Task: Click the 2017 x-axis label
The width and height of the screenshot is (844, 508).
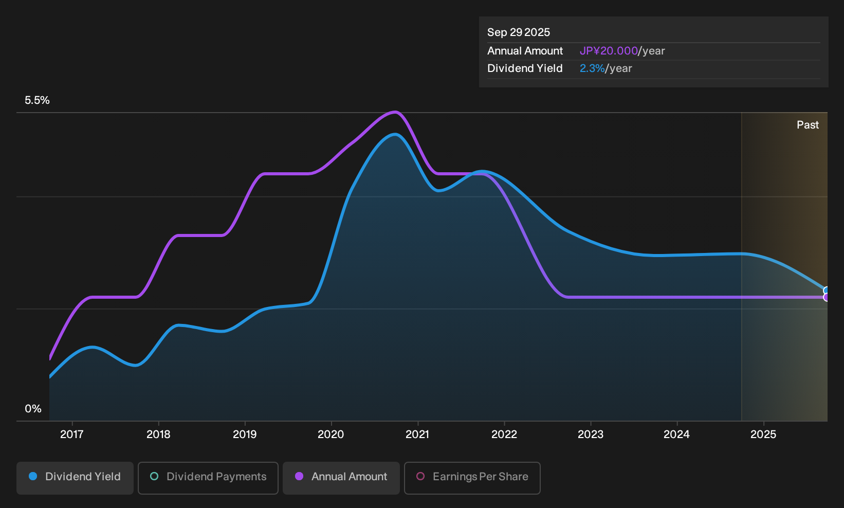Action: click(x=72, y=434)
